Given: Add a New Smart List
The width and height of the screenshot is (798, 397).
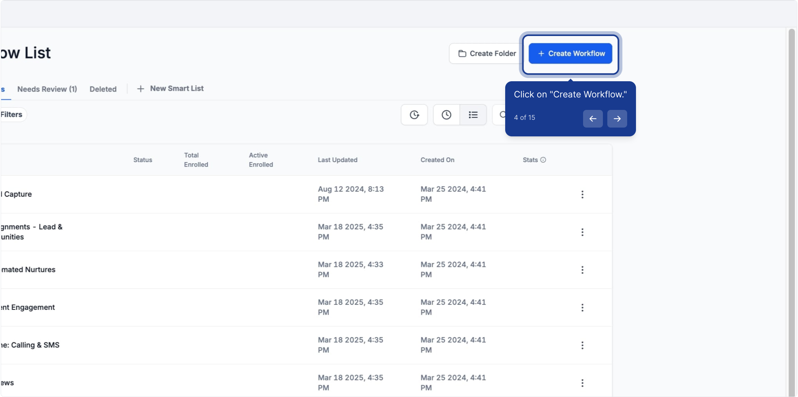Looking at the screenshot, I should coord(170,89).
